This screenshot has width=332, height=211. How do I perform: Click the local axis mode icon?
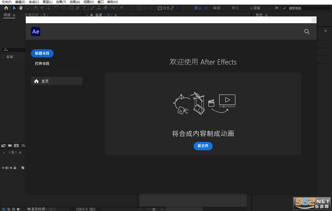pos(139,8)
